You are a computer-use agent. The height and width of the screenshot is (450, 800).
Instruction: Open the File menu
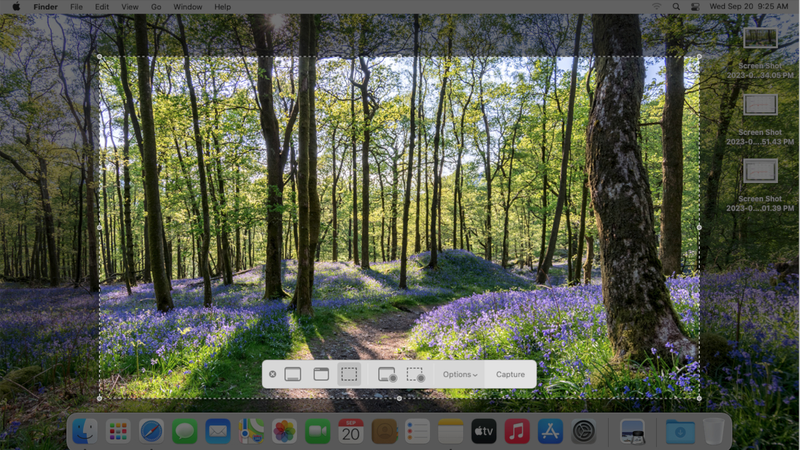tap(76, 7)
